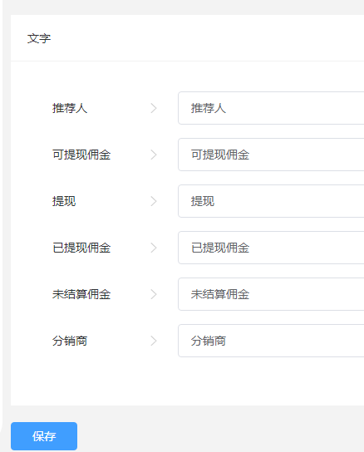Screen dimensions: 364x452
Task: Click the arrow icon next to 可提现佣金
Action: 154,155
